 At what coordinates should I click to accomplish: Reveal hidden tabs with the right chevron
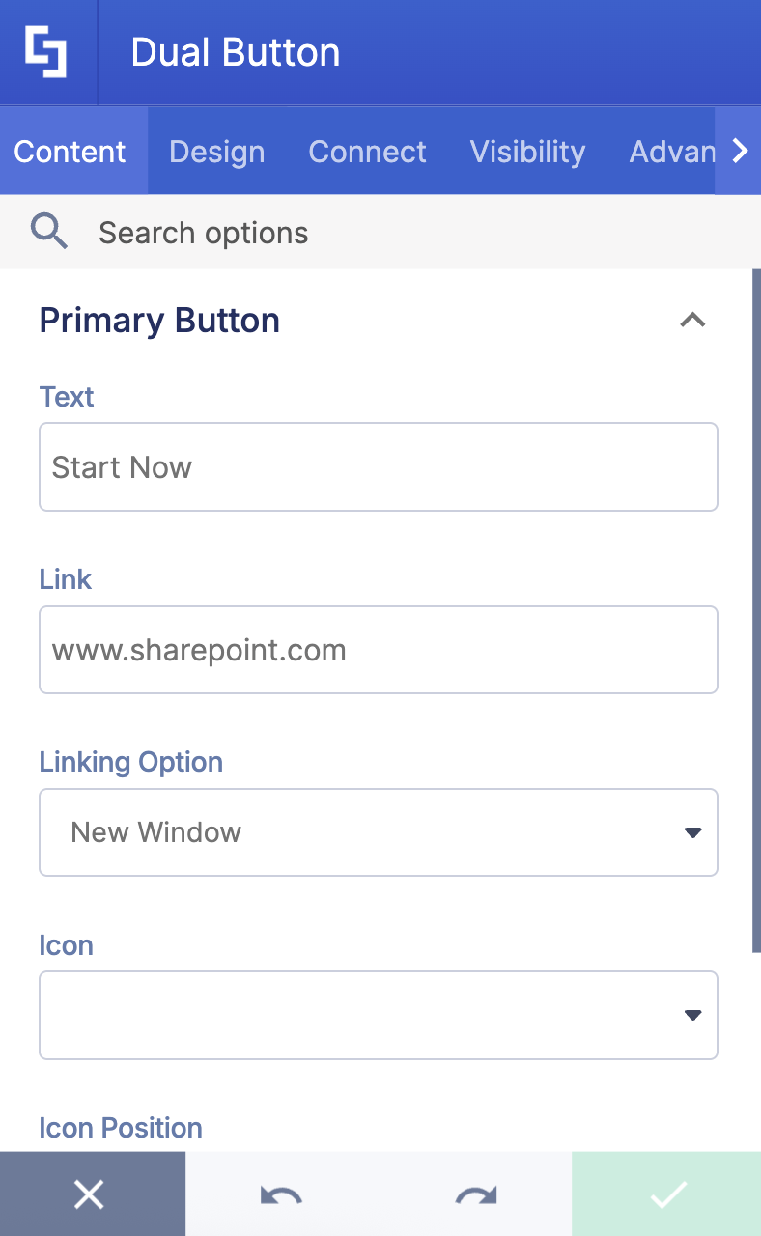[x=738, y=151]
